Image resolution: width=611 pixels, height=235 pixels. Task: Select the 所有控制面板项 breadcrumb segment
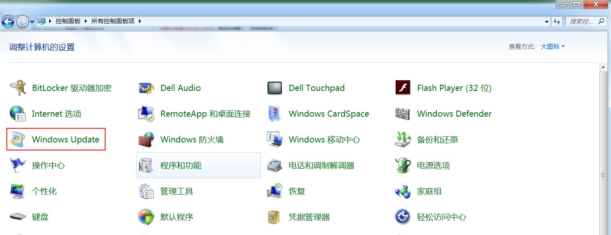point(113,21)
